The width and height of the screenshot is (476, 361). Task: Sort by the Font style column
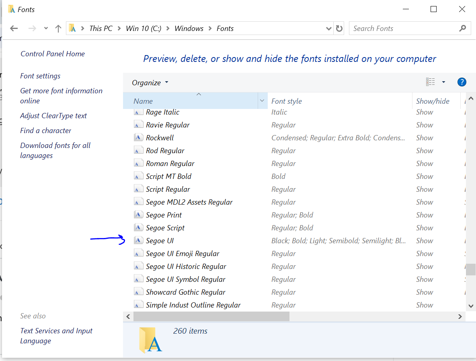pos(340,101)
